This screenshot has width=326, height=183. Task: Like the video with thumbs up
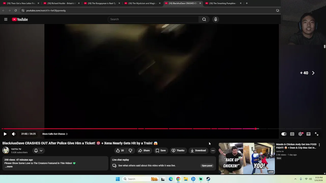(x=120, y=150)
